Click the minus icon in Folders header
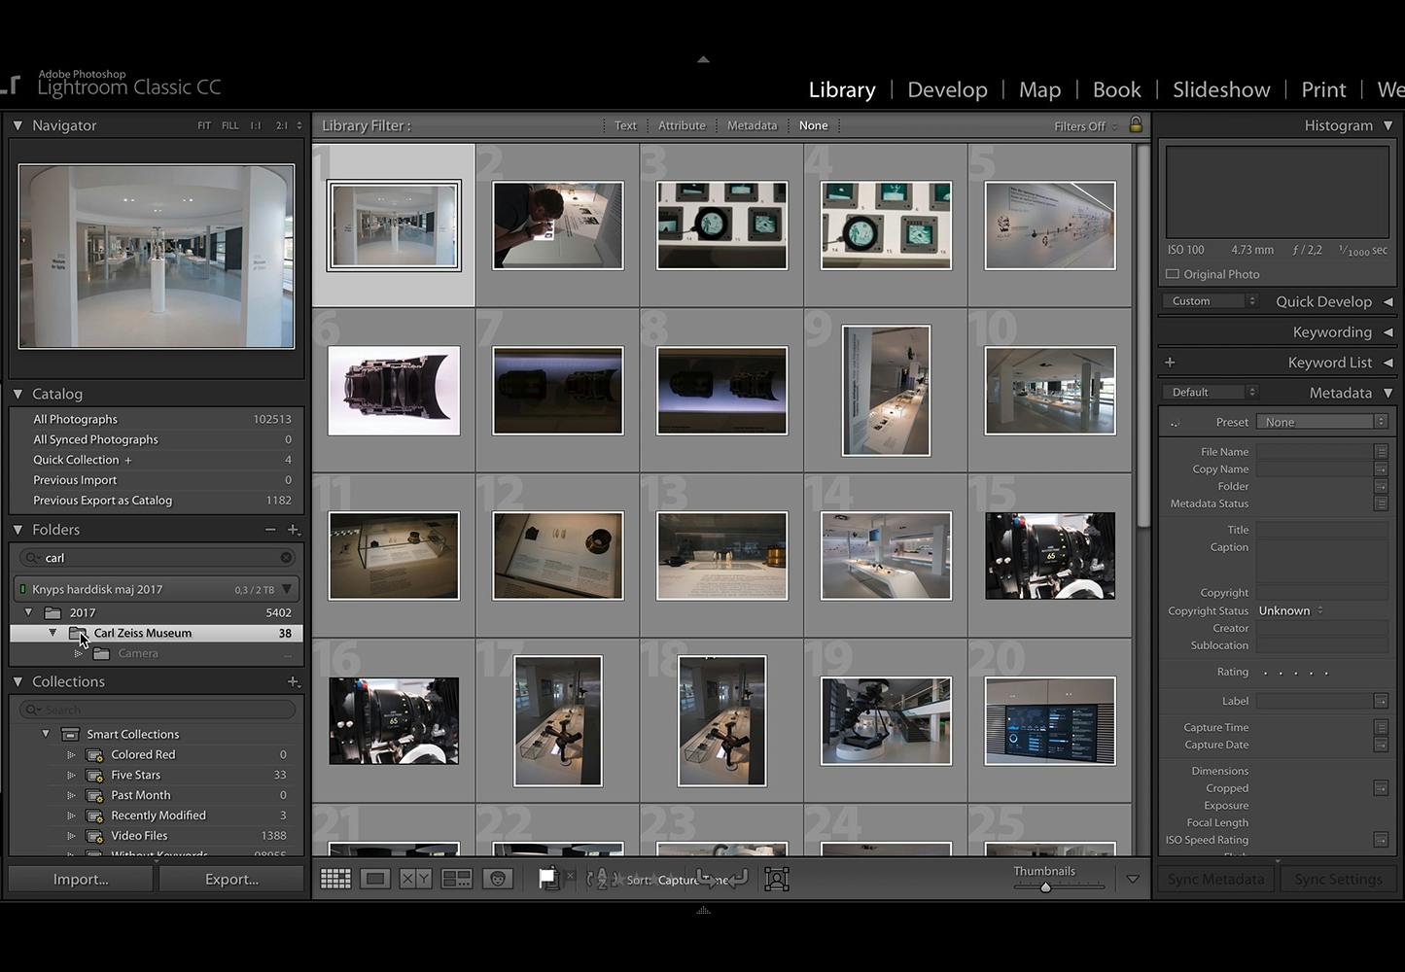Viewport: 1405px width, 972px height. click(x=270, y=530)
